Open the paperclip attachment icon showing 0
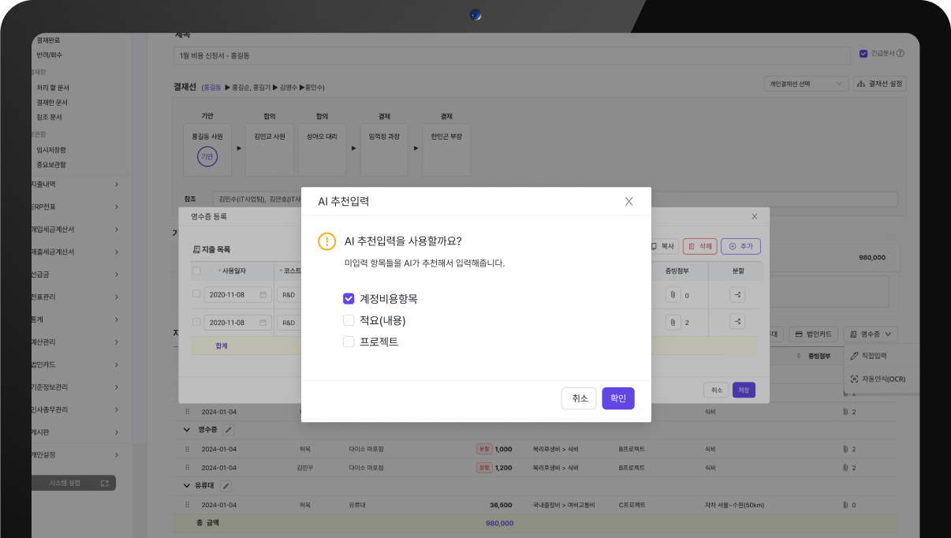Image resolution: width=951 pixels, height=538 pixels. pos(673,294)
